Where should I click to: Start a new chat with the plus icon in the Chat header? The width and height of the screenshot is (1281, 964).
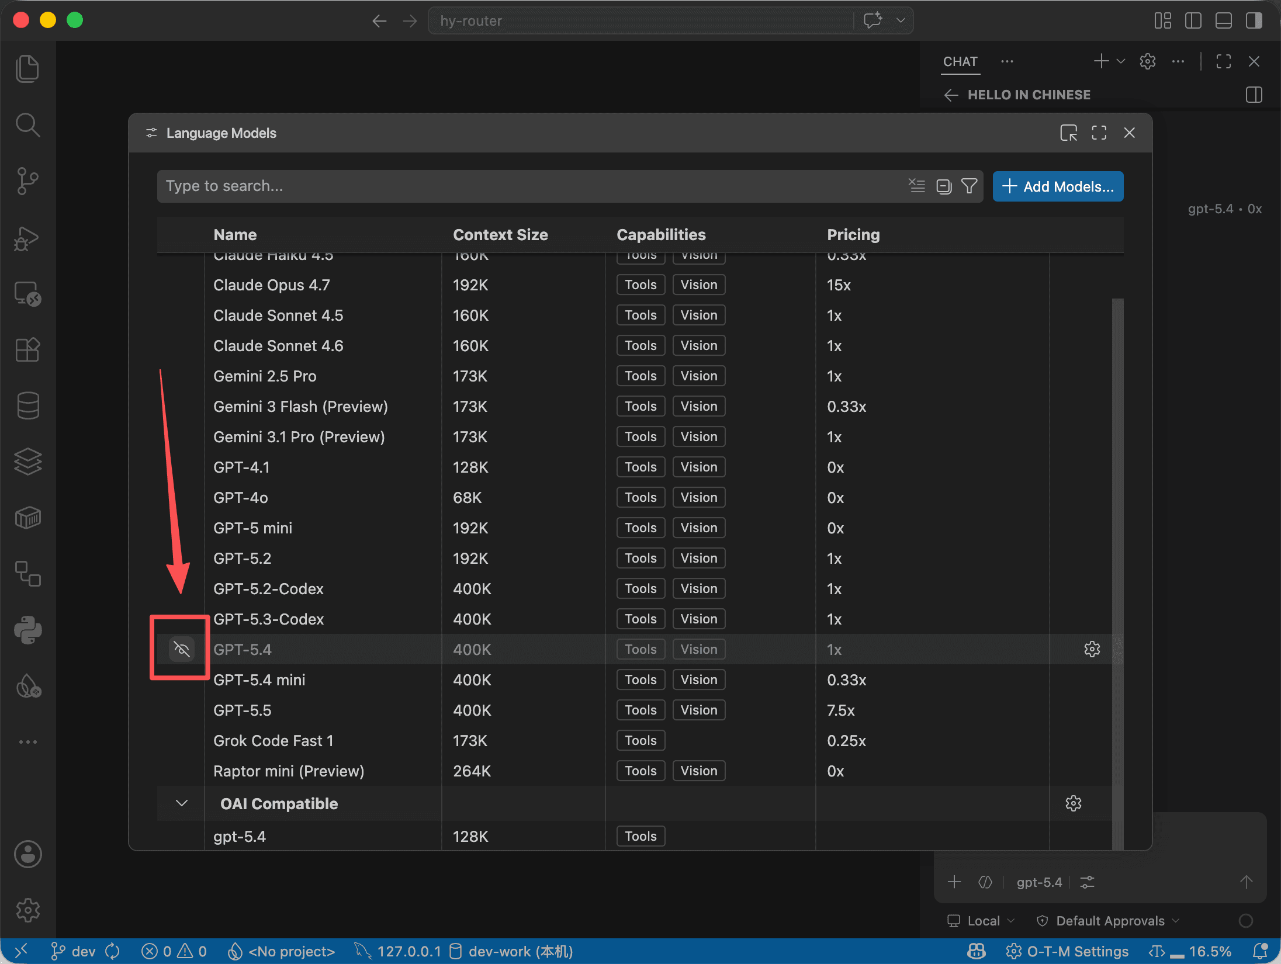coord(1101,61)
